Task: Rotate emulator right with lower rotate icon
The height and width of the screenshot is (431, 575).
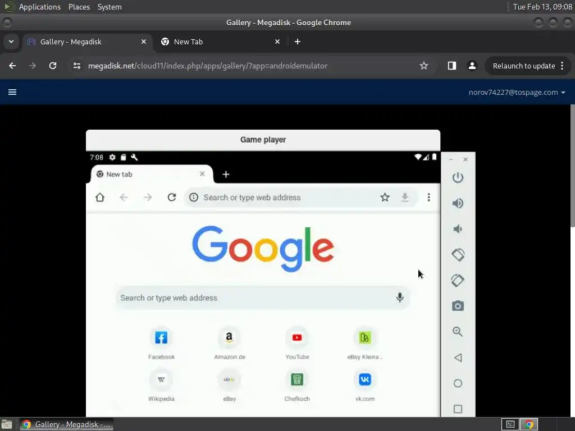Action: point(458,281)
